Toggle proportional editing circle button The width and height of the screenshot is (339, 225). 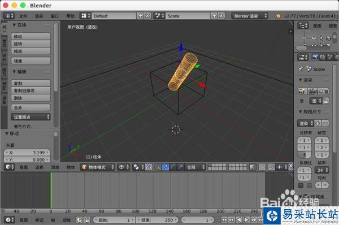point(262,167)
